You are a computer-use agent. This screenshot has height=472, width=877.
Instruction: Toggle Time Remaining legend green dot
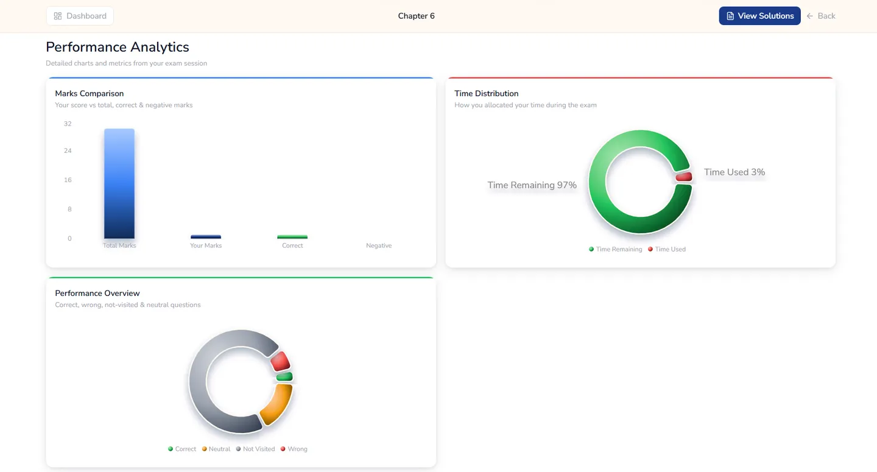(x=591, y=249)
